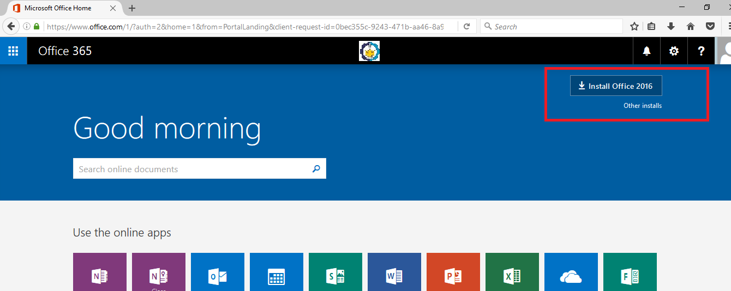The width and height of the screenshot is (731, 291).
Task: Open help with the question mark icon
Action: point(701,51)
